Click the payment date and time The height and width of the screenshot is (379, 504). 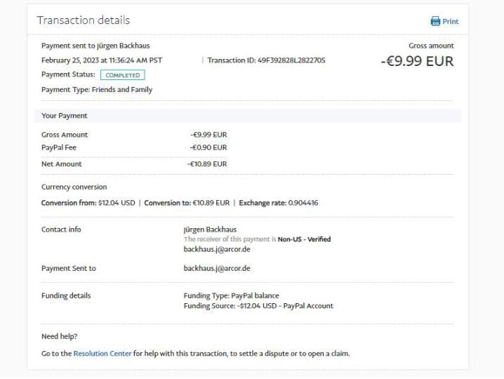point(102,60)
